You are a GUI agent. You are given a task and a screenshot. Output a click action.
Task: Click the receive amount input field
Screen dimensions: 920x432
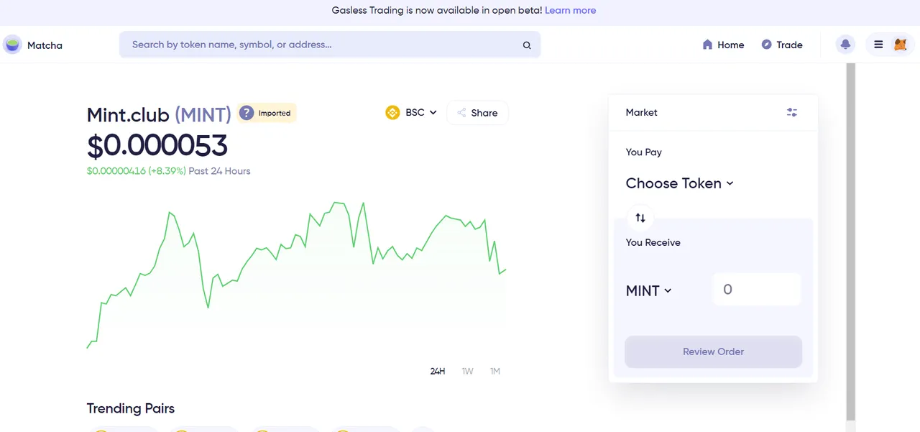pyautogui.click(x=757, y=289)
